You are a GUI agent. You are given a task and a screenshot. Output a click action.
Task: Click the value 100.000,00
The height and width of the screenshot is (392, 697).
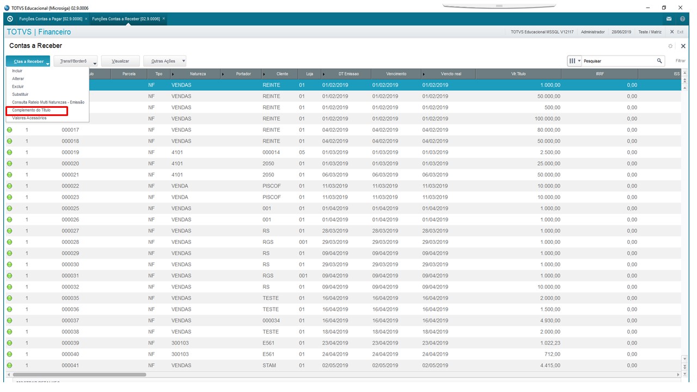[x=547, y=119]
